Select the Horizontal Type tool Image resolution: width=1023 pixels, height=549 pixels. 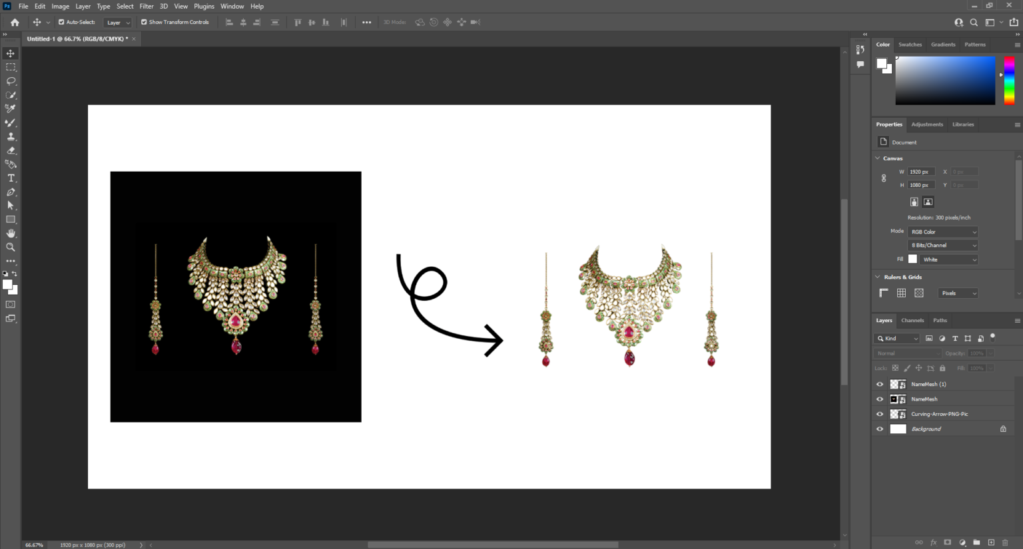[10, 178]
